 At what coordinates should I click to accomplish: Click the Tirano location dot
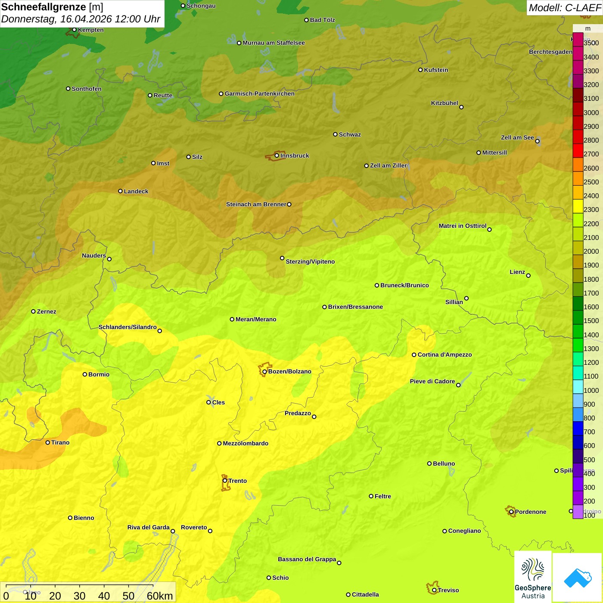(x=48, y=442)
